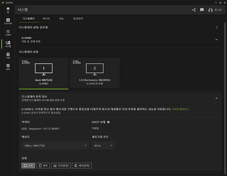
Task: Click the G-SYNC와 호환 label
Action: tap(95, 84)
